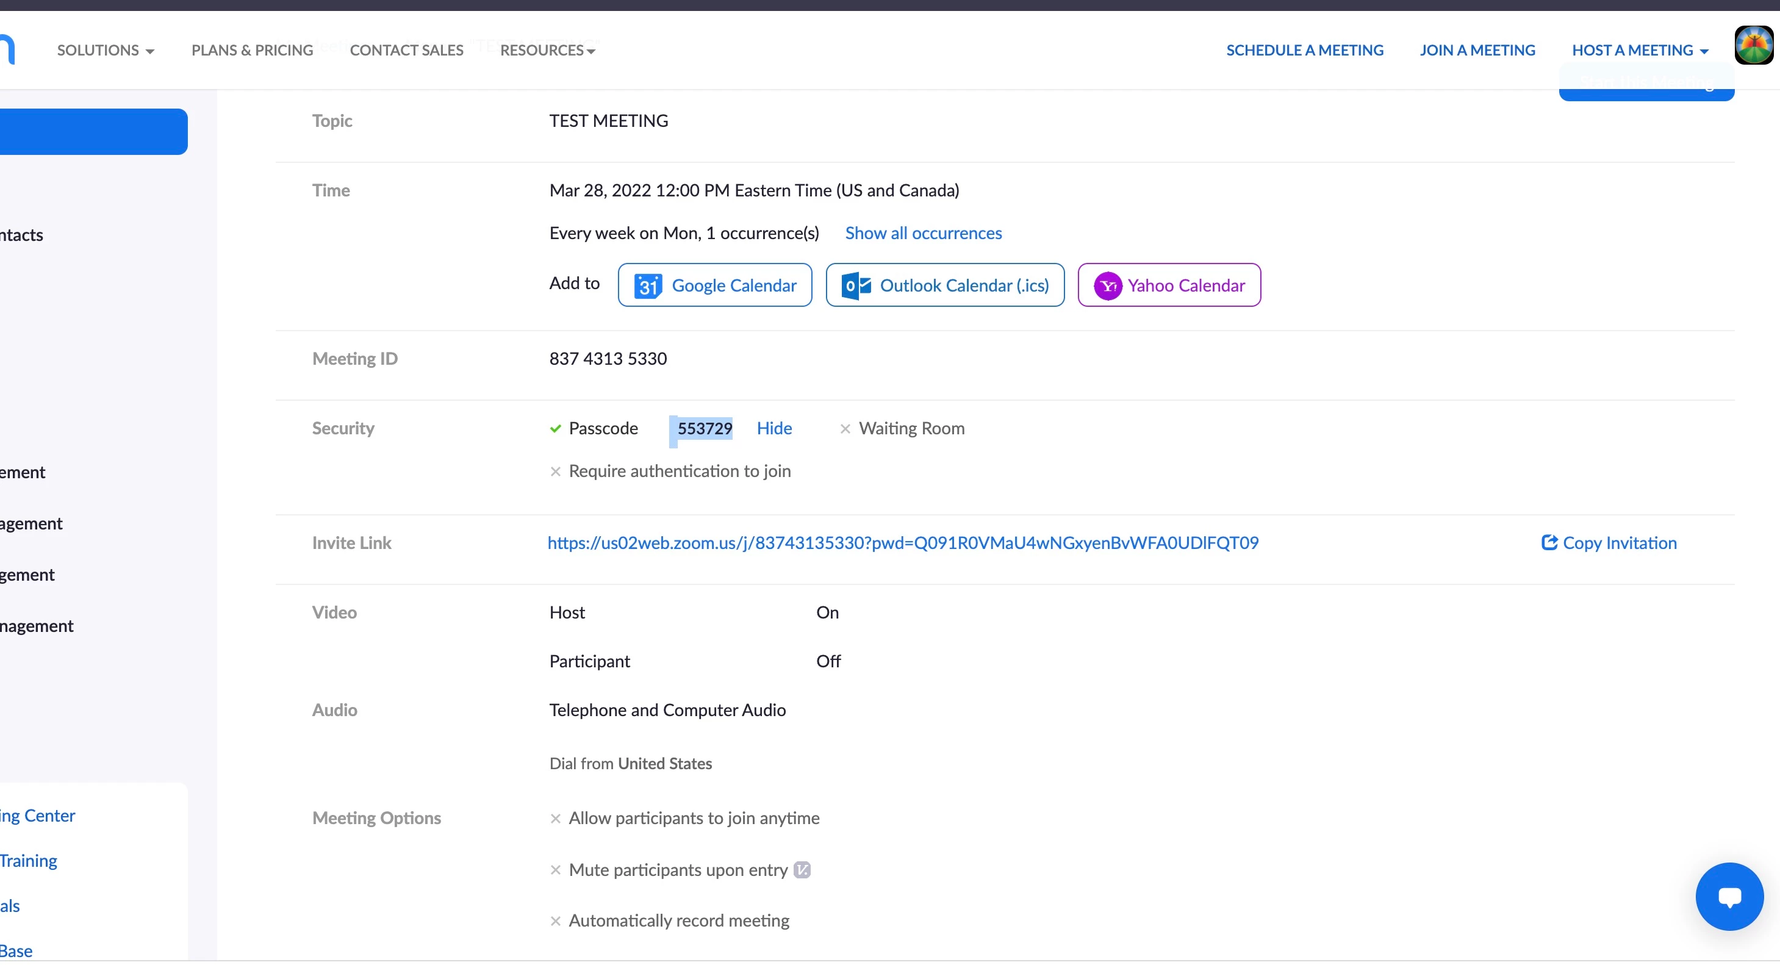This screenshot has width=1780, height=965.
Task: Open the Zoom invite link URL
Action: coord(902,543)
